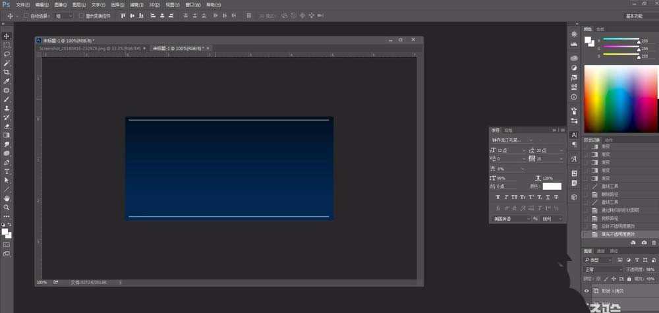Toggle the 显示变换控件 checkbox

81,15
